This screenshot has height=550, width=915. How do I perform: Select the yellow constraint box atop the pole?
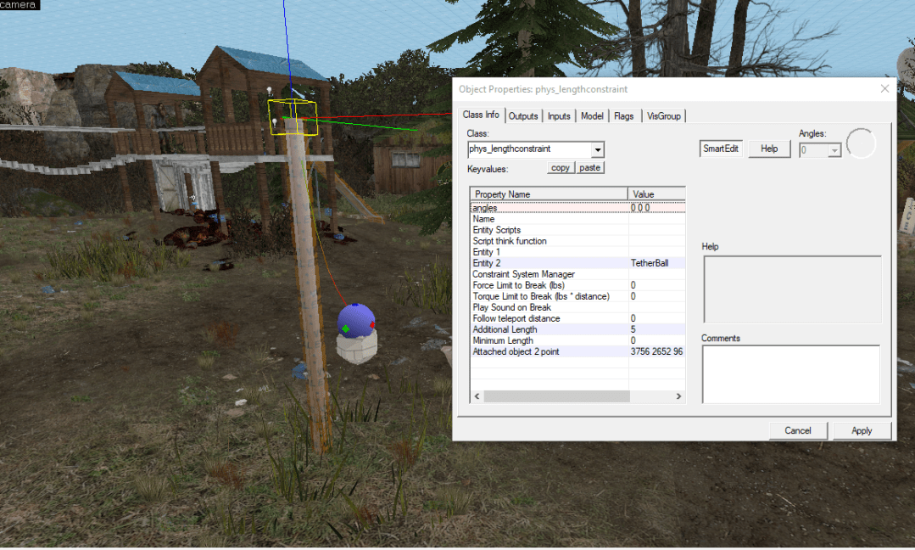pyautogui.click(x=293, y=117)
